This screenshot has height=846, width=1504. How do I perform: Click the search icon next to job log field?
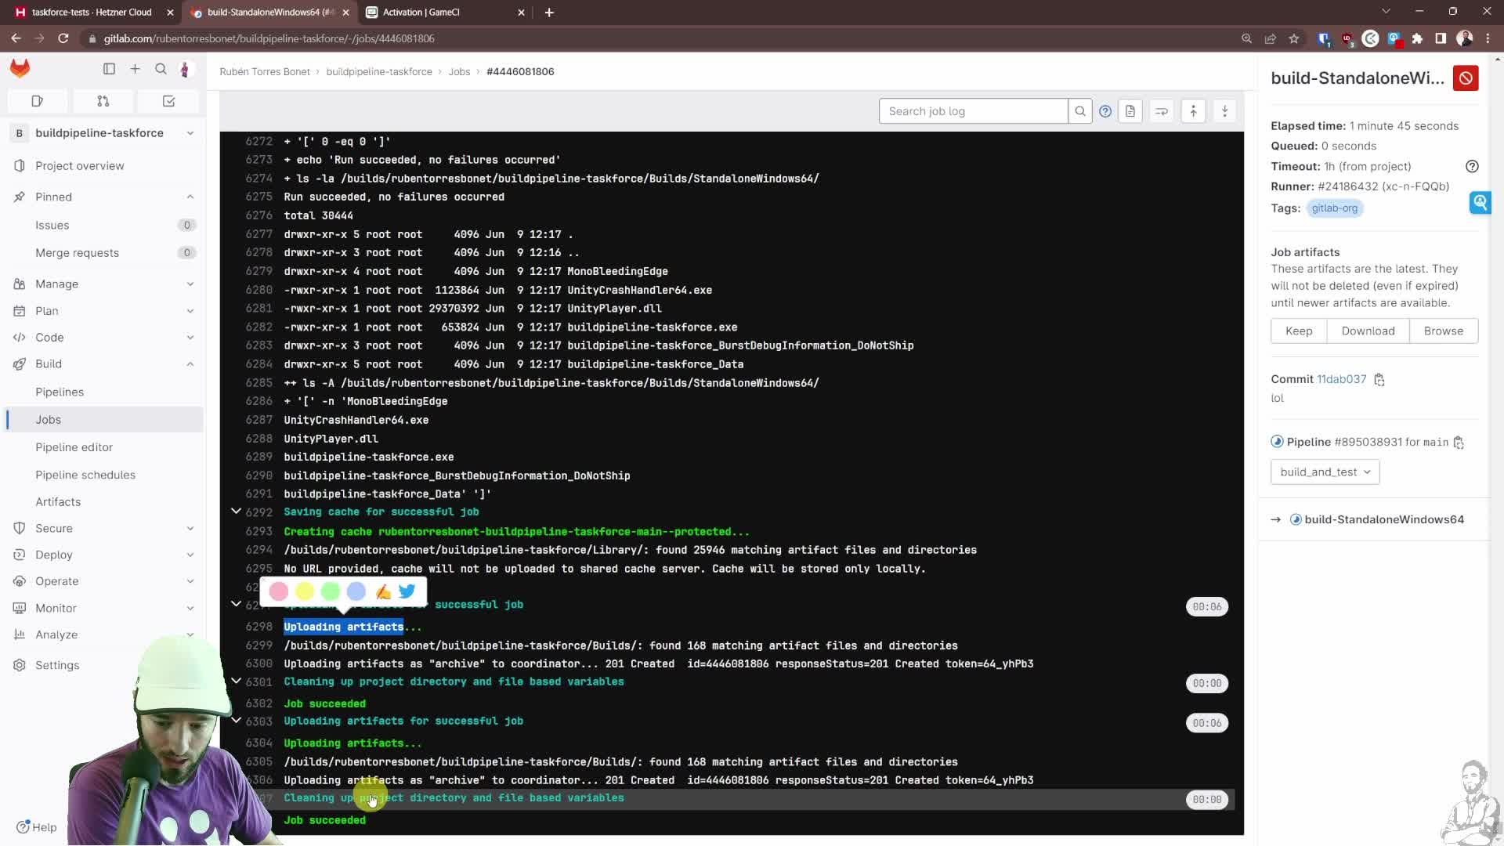[1080, 110]
